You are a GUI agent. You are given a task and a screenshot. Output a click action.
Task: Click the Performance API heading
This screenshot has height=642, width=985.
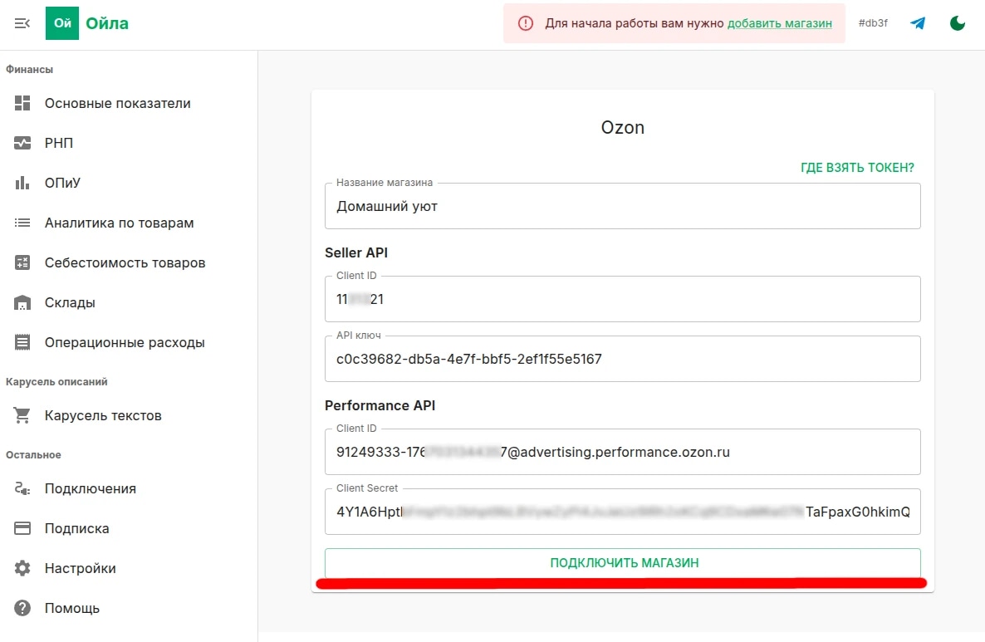tap(380, 406)
